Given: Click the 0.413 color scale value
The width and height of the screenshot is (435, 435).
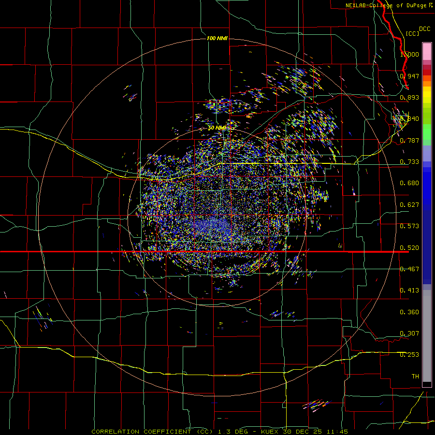Looking at the screenshot, I should [409, 290].
